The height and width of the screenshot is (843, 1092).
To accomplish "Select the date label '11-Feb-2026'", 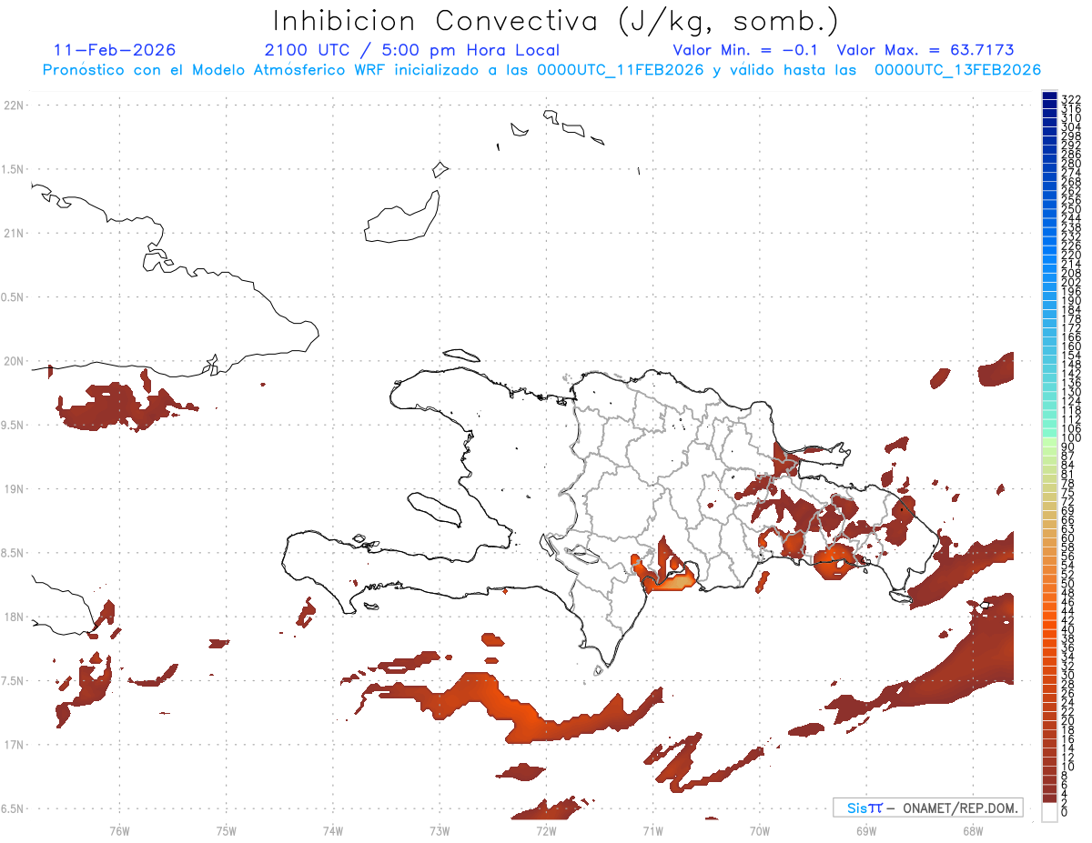I will (115, 50).
